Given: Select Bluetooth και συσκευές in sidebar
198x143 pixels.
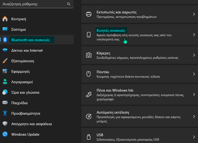Looking at the screenshot, I should click(x=37, y=40).
